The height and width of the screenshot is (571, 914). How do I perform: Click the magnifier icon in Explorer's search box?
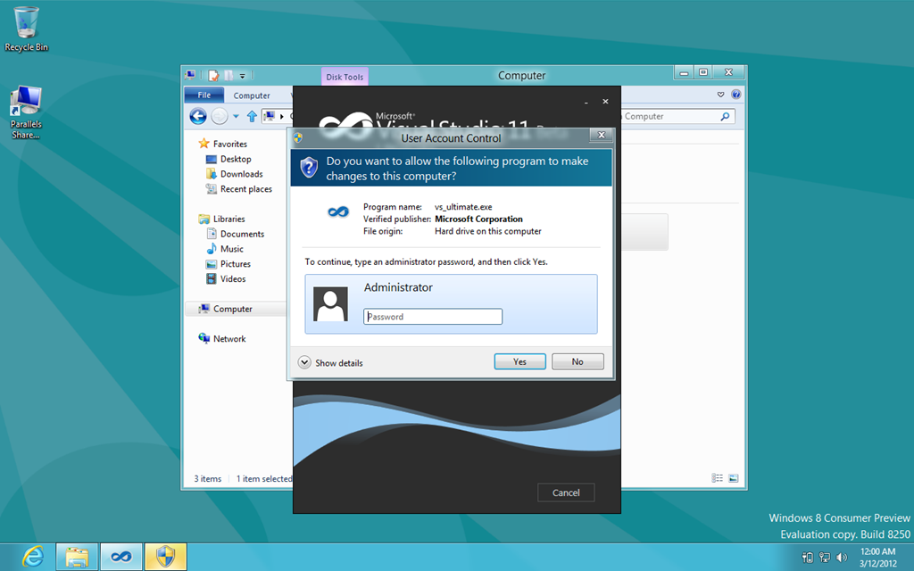[x=725, y=117]
